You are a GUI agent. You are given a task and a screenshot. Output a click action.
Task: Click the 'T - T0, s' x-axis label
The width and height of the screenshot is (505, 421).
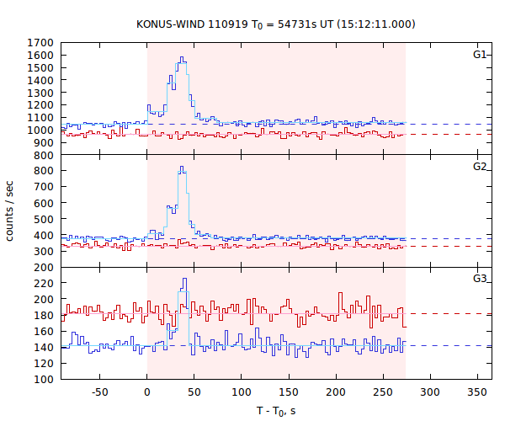pos(276,411)
